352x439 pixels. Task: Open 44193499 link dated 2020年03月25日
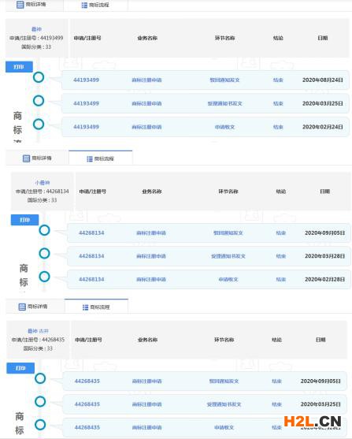pyautogui.click(x=86, y=103)
